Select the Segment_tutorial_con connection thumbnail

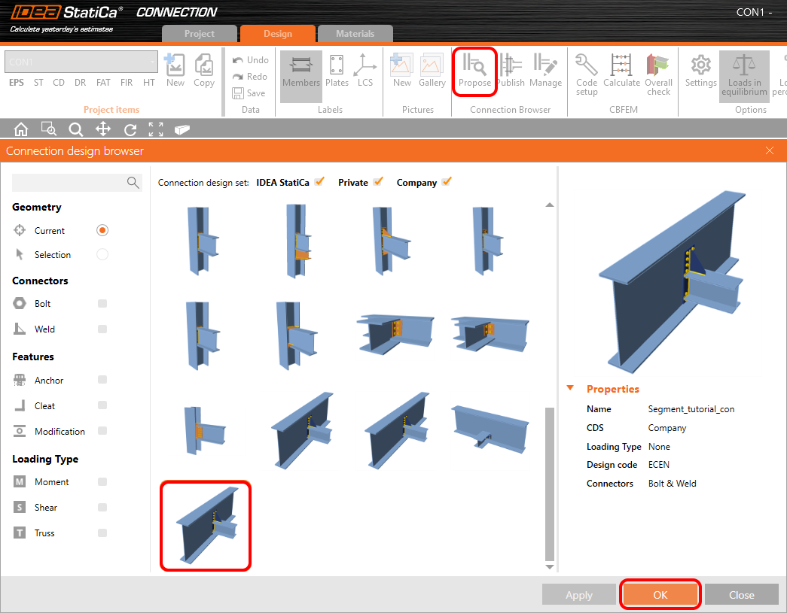click(206, 526)
